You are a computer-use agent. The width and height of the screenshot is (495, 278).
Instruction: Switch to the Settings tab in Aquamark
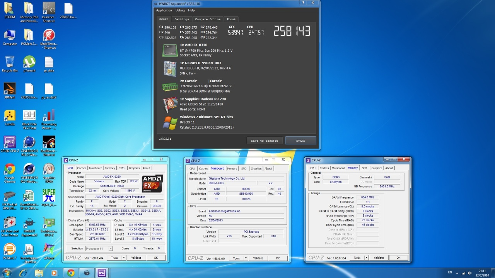pos(181,19)
